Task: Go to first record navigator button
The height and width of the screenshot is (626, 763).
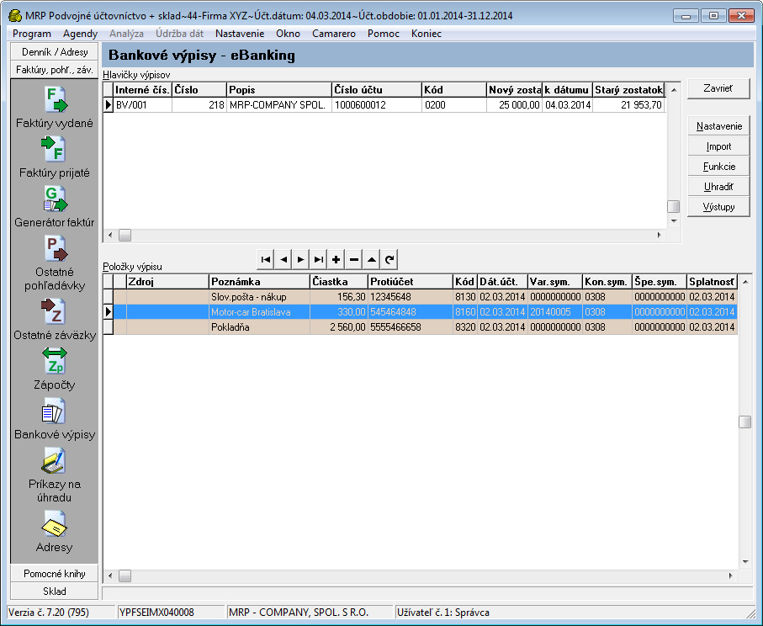Action: [x=266, y=259]
